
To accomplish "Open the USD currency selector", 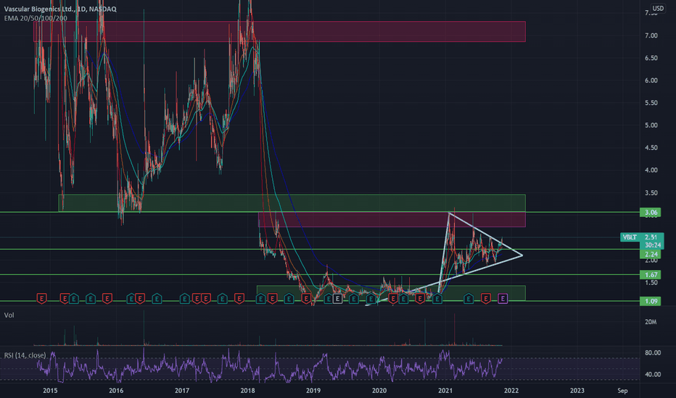I will [658, 8].
